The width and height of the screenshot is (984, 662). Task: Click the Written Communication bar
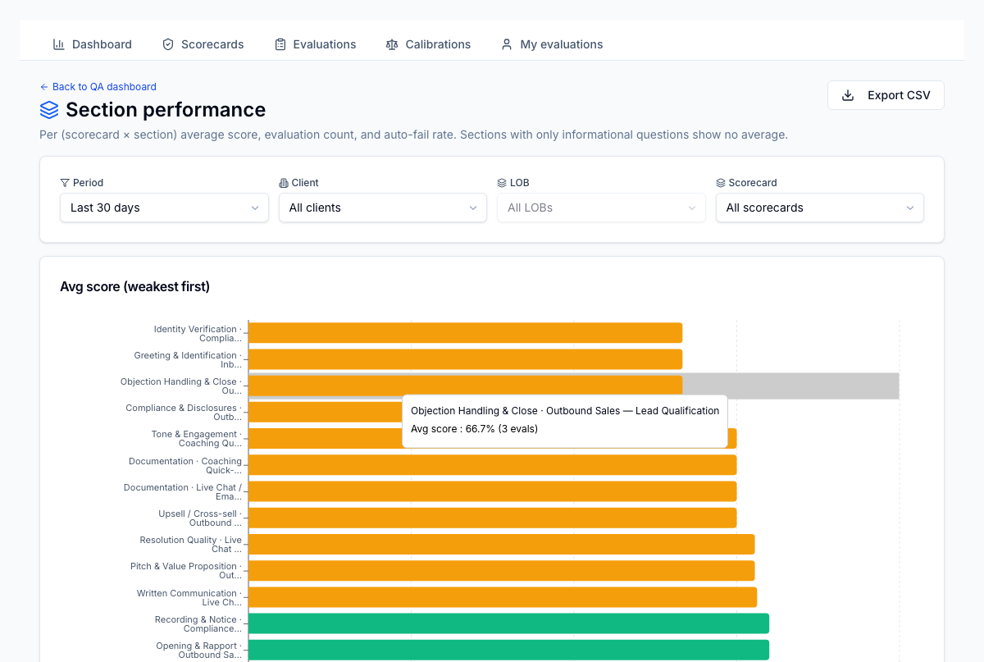pos(503,597)
